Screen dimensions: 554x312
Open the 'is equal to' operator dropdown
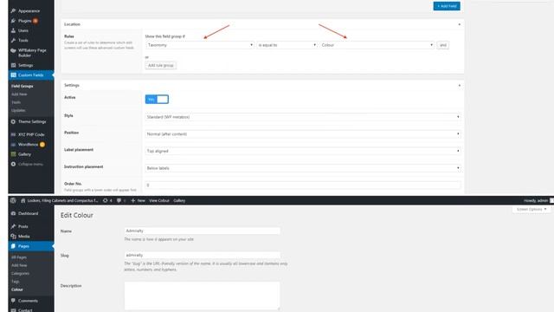[287, 45]
